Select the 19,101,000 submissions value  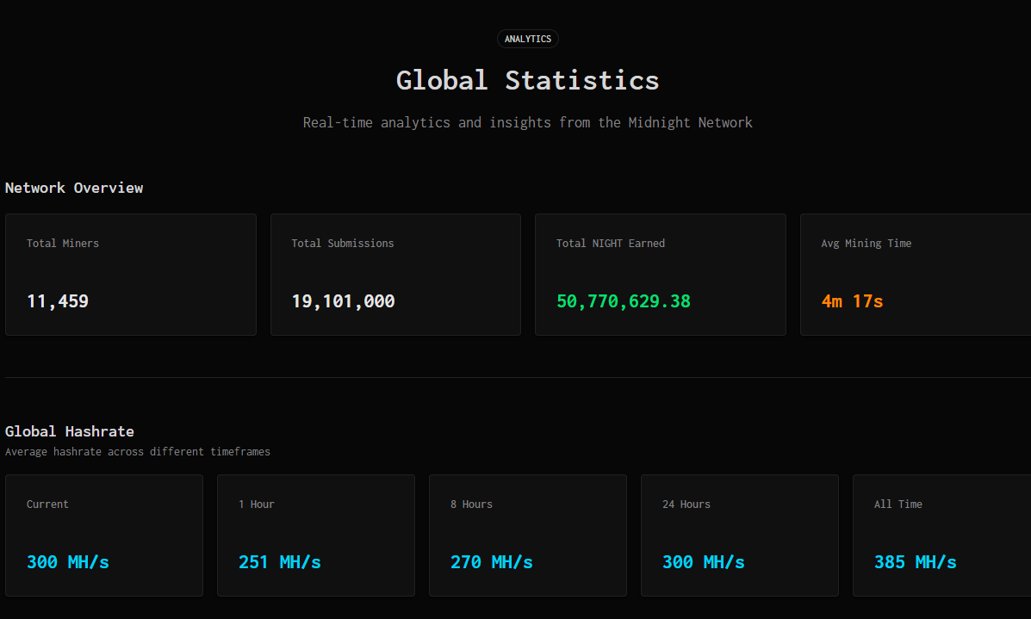click(343, 301)
